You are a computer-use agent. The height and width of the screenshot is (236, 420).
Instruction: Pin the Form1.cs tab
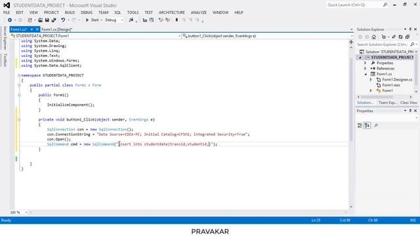tap(31, 29)
